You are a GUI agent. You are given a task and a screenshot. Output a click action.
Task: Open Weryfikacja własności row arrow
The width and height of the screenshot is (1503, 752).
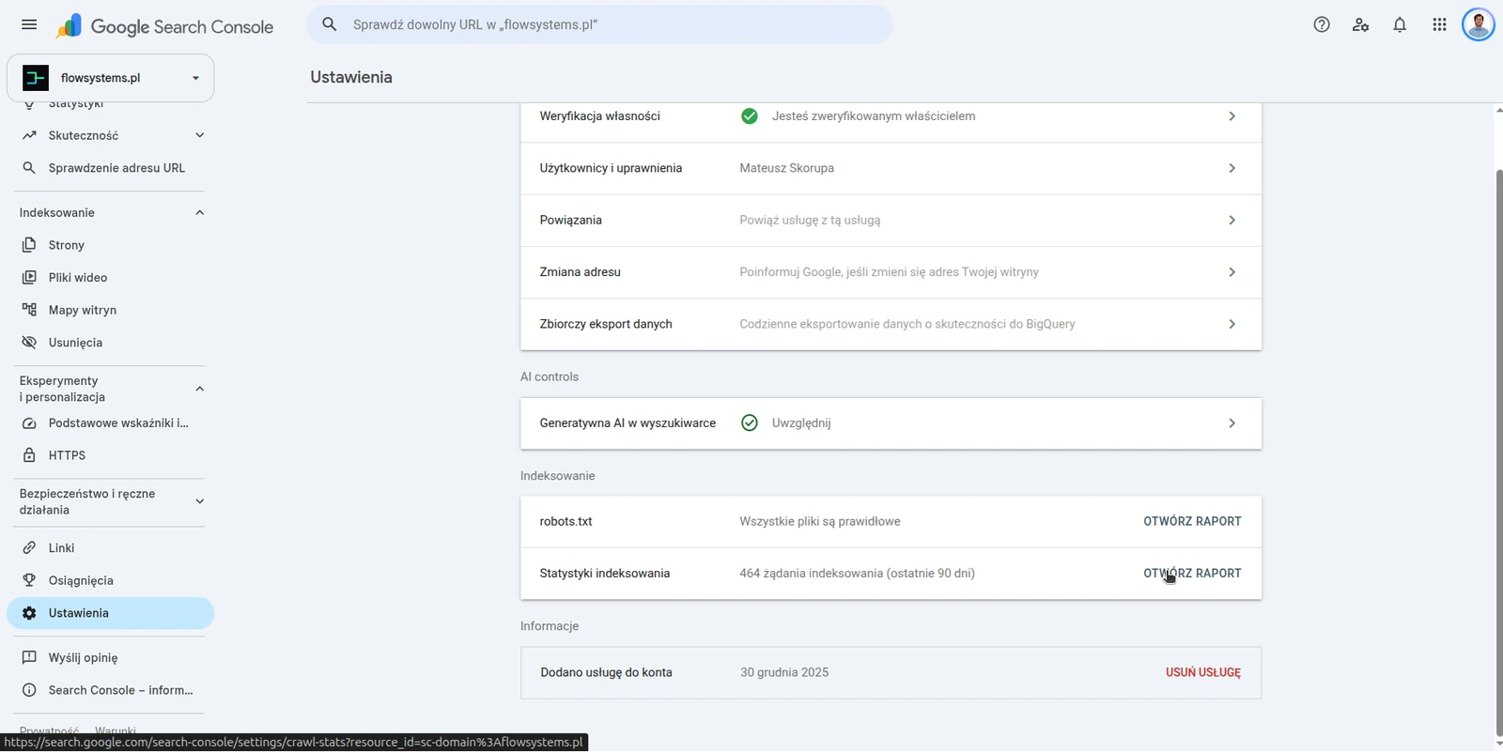click(x=1232, y=116)
